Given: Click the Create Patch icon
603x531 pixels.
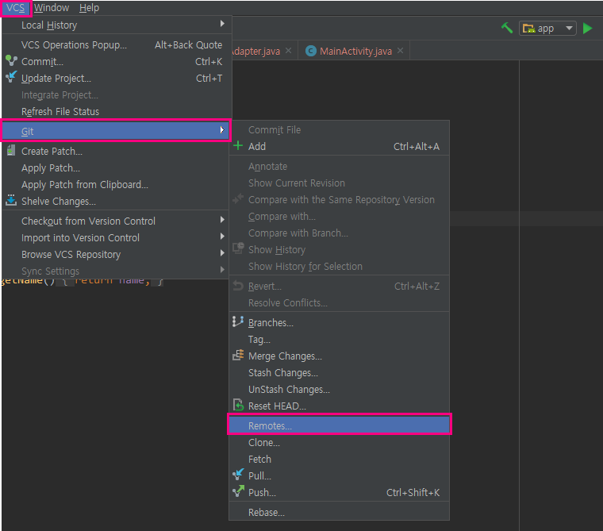Looking at the screenshot, I should tap(11, 151).
